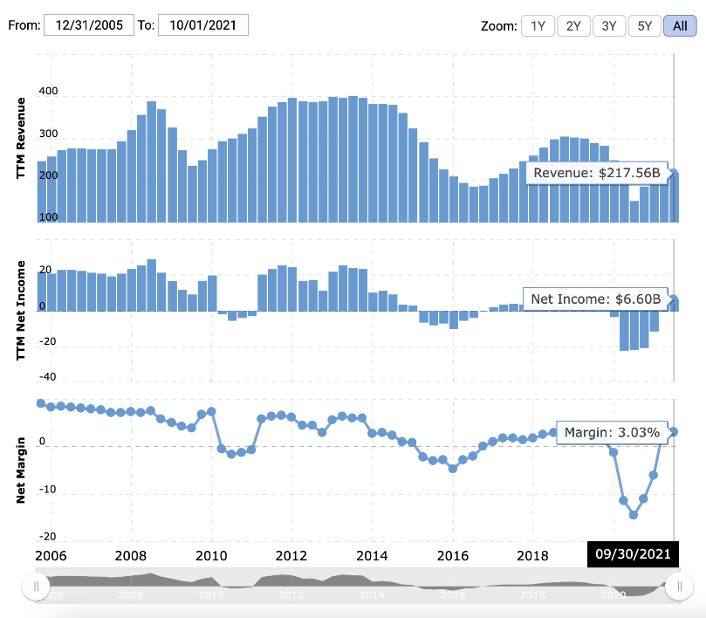
Task: Grab the right range slider handle
Action: click(x=677, y=587)
